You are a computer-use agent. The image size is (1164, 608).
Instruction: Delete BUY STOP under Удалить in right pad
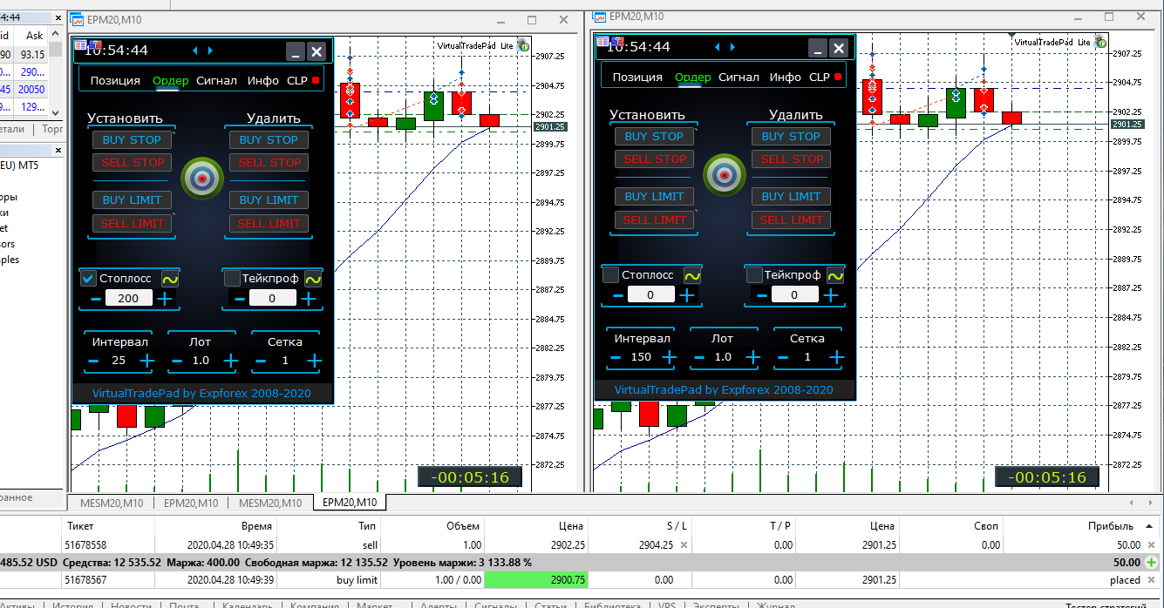[x=792, y=136]
